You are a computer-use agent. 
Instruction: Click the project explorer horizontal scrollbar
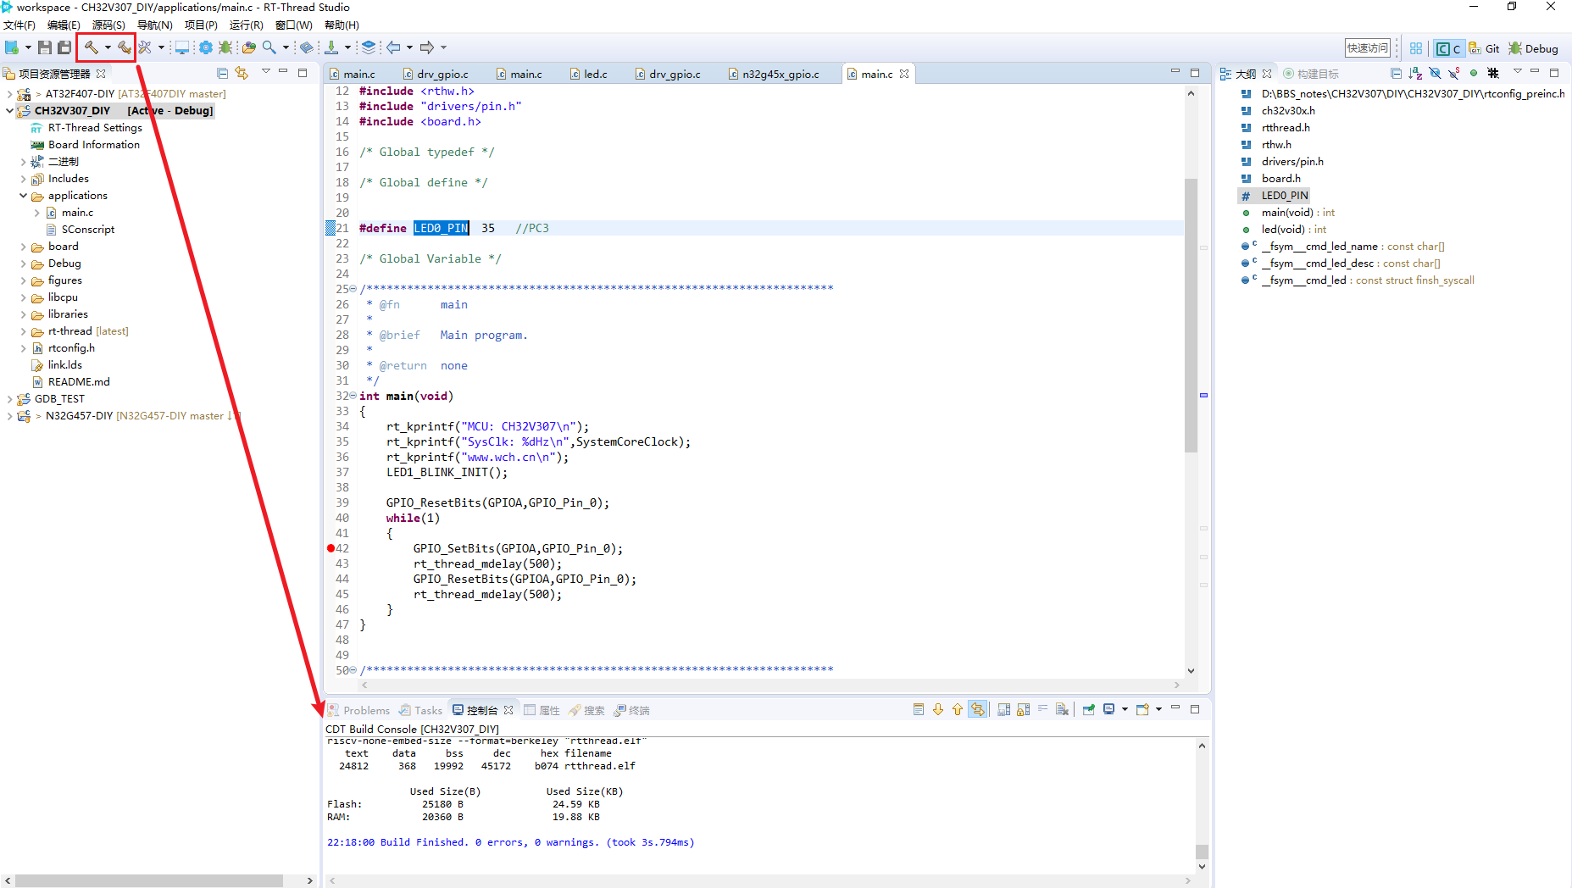click(x=149, y=880)
